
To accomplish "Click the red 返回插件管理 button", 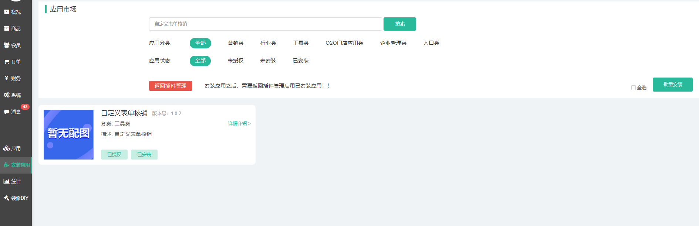I will tap(170, 86).
